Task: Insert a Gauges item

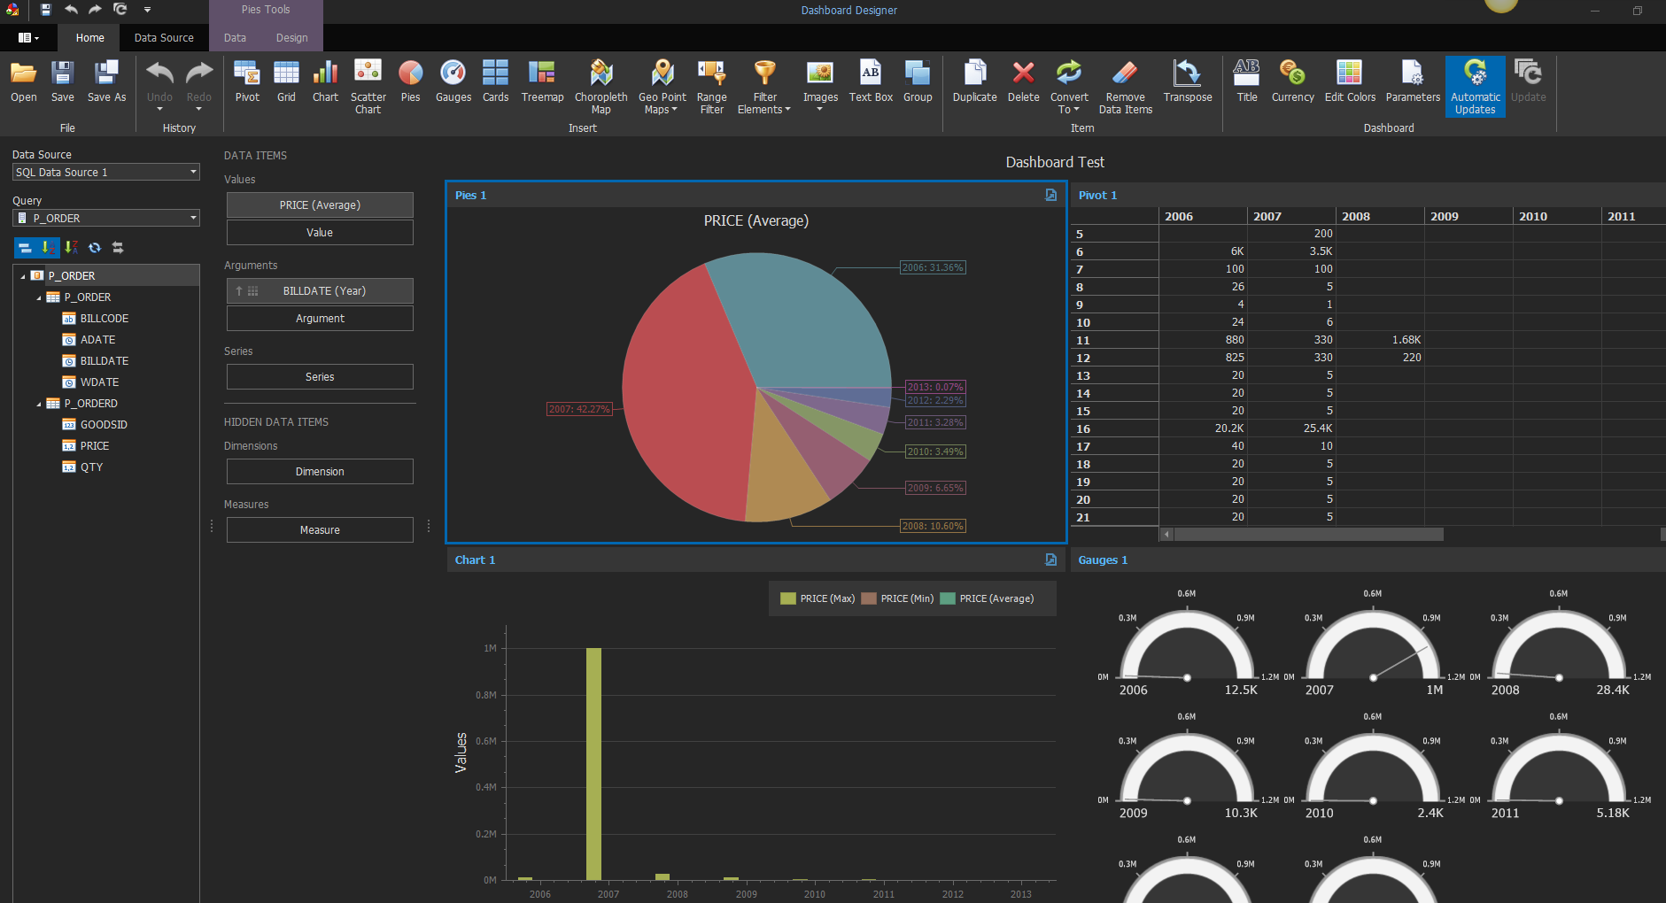Action: click(453, 81)
